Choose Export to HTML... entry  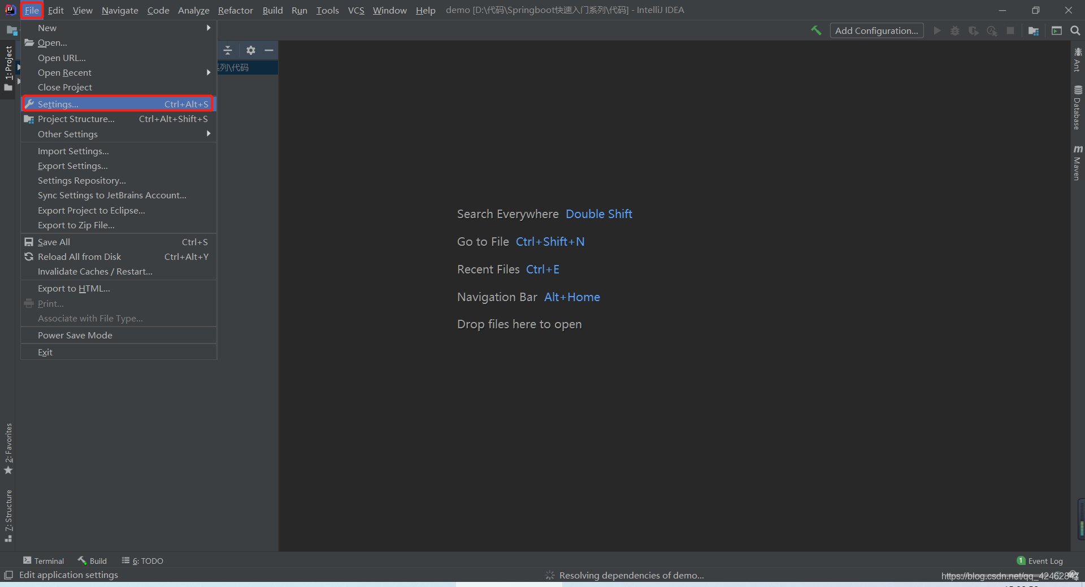coord(119,288)
